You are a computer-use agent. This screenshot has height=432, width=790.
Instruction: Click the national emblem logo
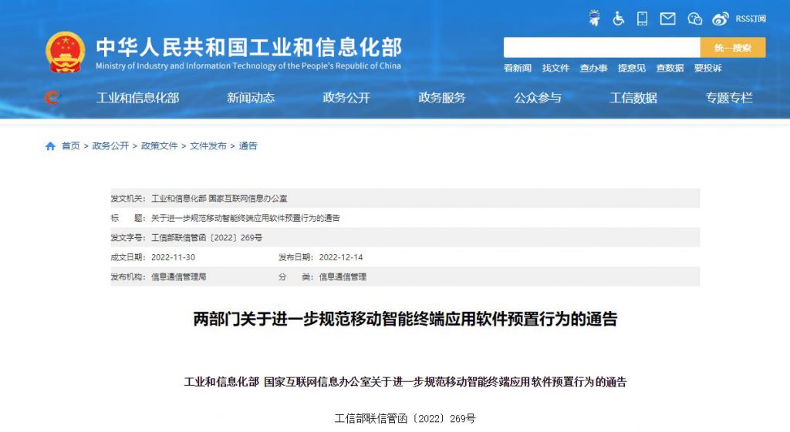(65, 52)
